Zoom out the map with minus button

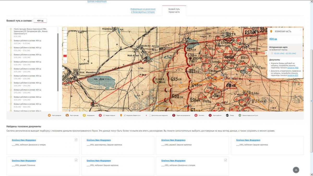[x=65, y=29]
